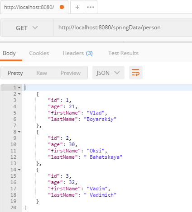Image resolution: width=192 pixels, height=212 pixels.
Task: Open the GET method dropdown
Action: 27,28
